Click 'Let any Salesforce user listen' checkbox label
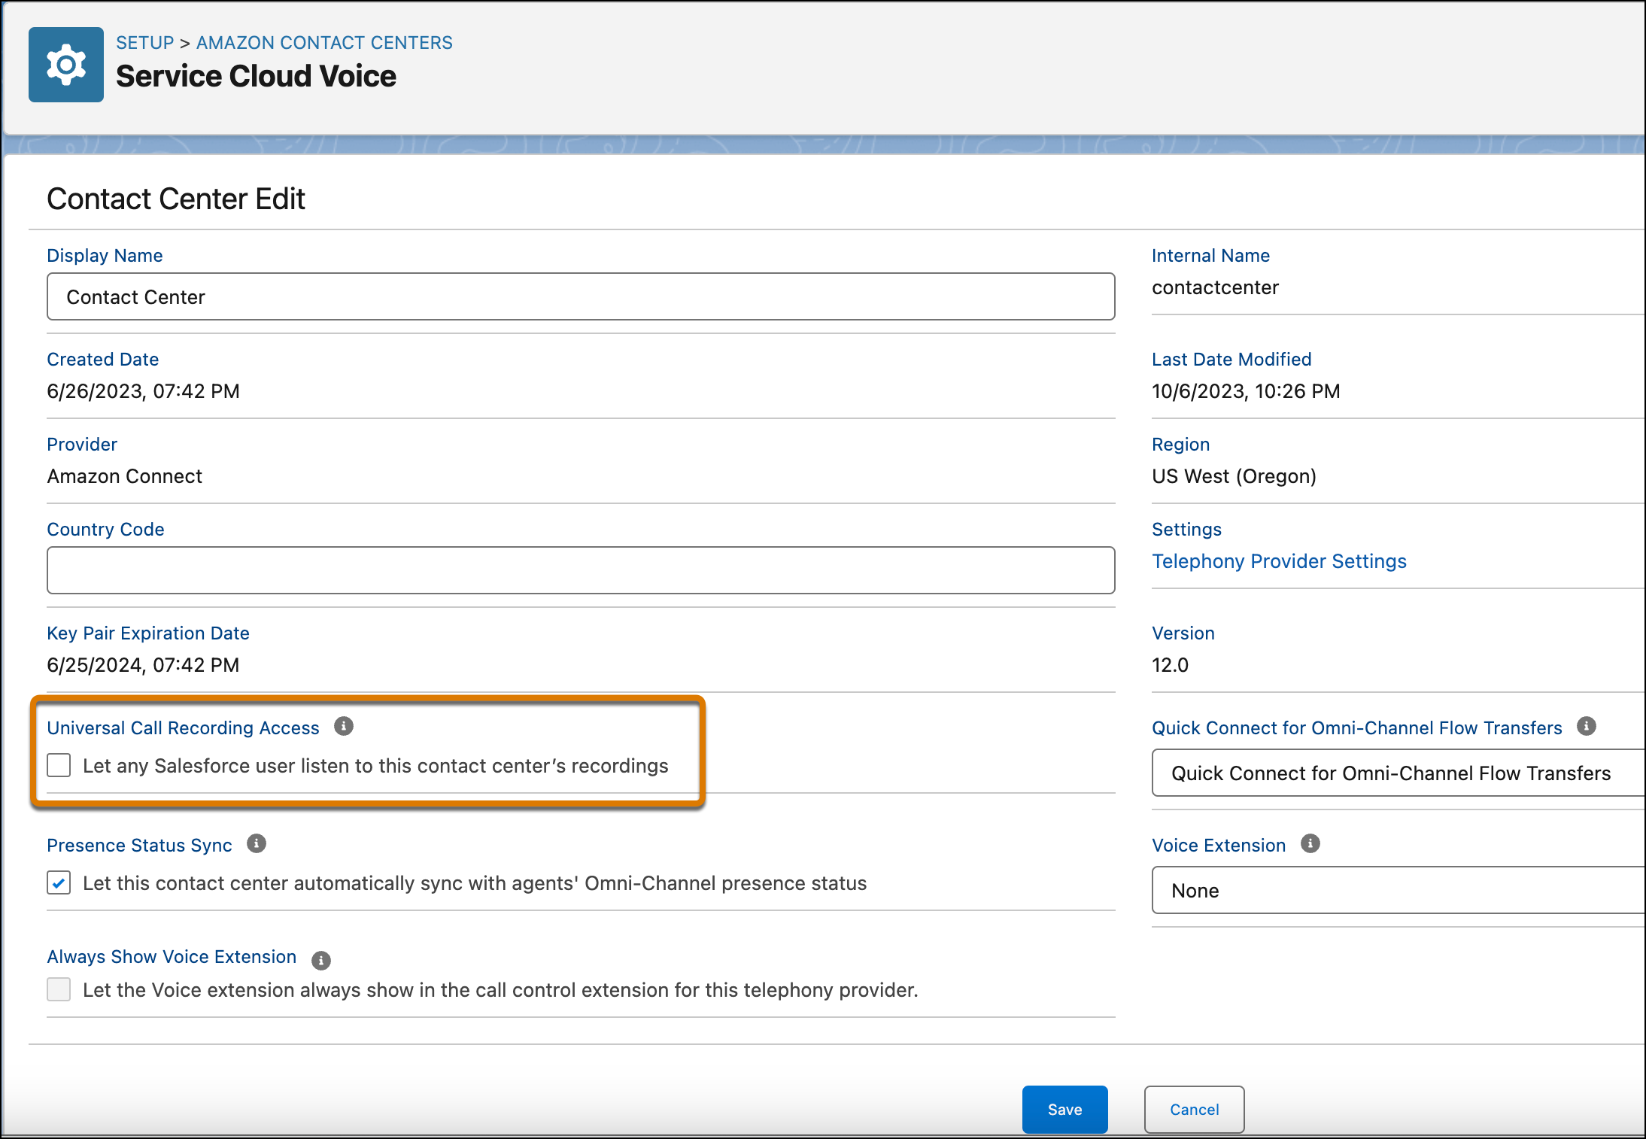Screen dimensions: 1646x1139 [x=375, y=766]
